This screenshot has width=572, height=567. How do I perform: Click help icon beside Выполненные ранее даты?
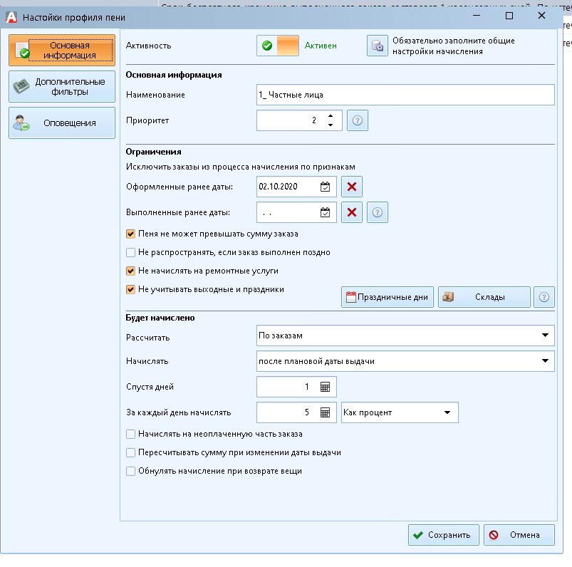pos(378,212)
